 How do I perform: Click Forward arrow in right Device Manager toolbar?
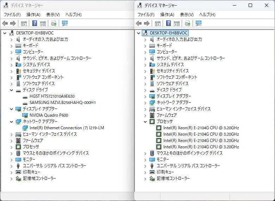[x=147, y=23]
